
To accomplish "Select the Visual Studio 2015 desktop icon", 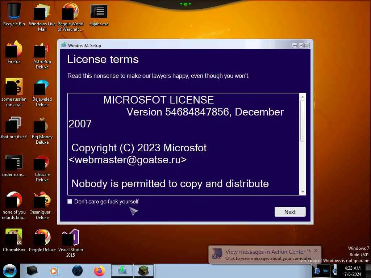I will (x=70, y=243).
